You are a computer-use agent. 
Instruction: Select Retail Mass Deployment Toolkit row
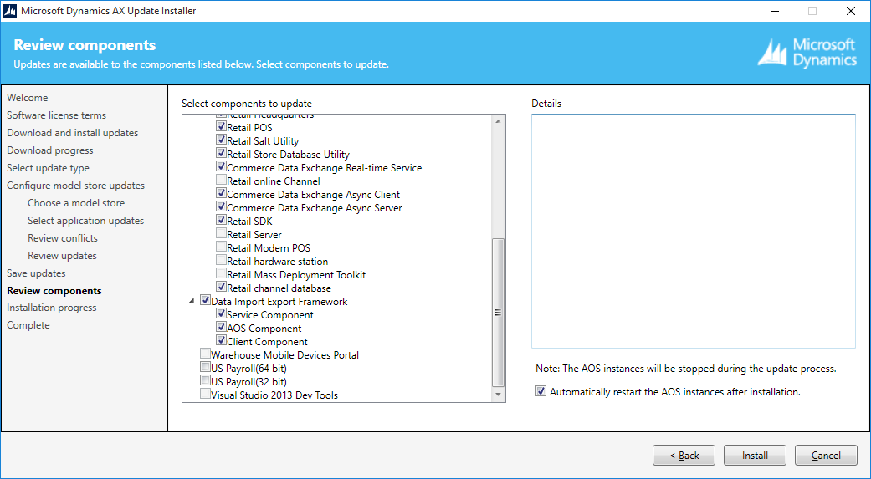297,275
